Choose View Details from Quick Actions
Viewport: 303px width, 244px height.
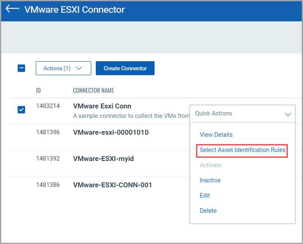[x=216, y=135]
